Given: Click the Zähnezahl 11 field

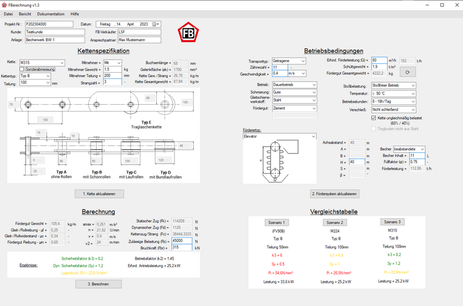Looking at the screenshot, I should [279, 67].
